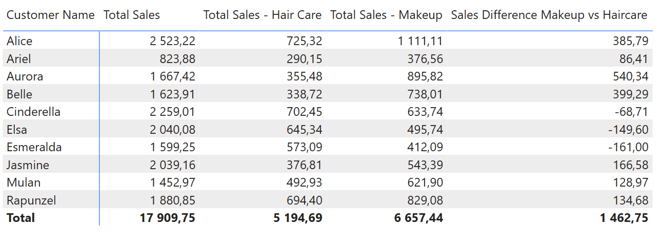Select the Alice customer row

coord(19,41)
